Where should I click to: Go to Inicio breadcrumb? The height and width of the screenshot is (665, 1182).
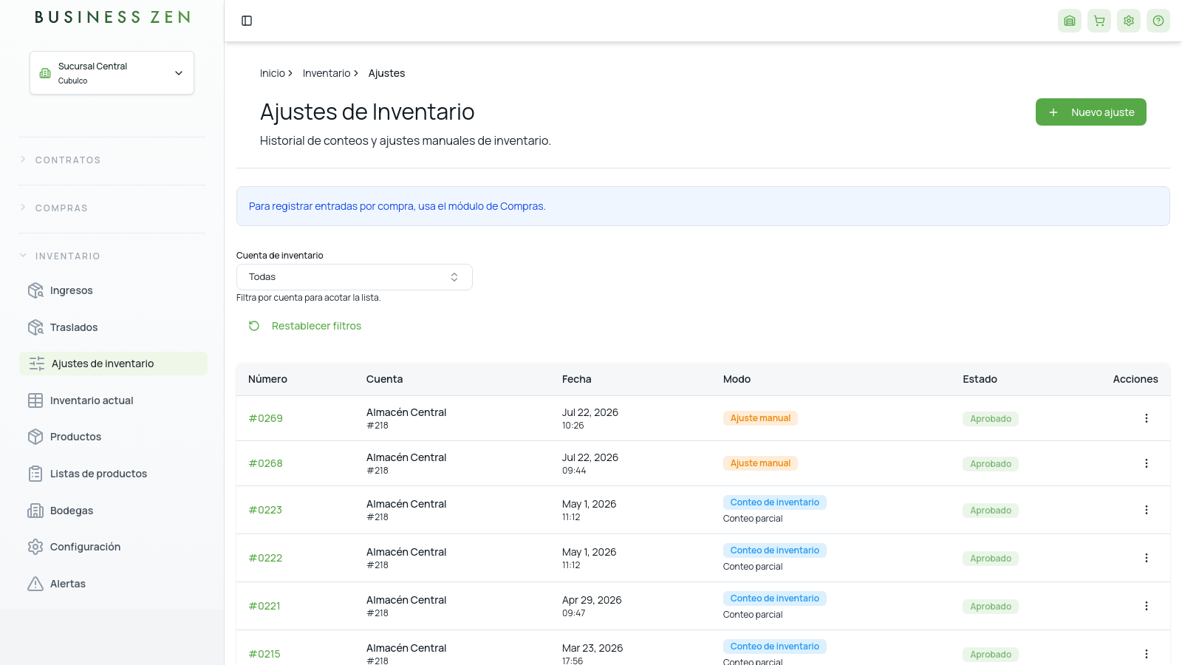[x=273, y=73]
